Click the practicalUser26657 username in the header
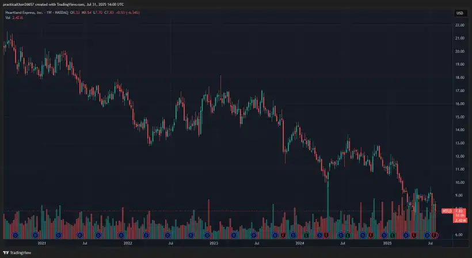 click(20, 4)
